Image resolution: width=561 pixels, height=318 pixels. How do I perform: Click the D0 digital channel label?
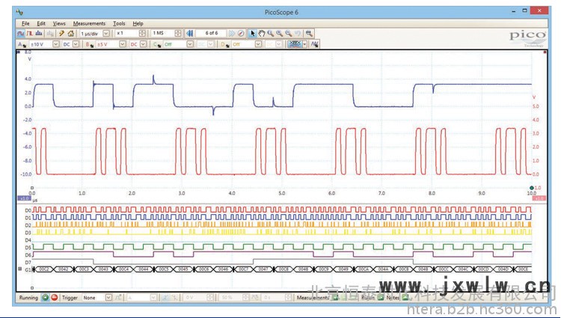[28, 210]
